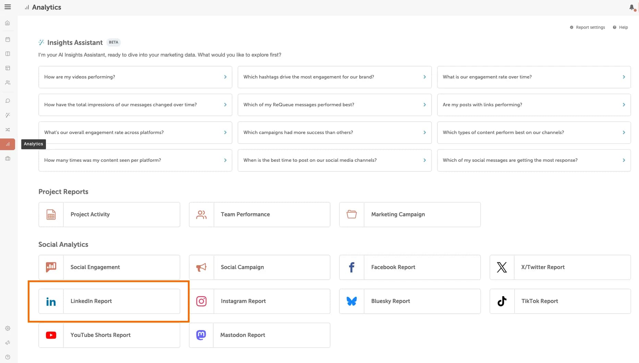
Task: Expand "What is our engagement rate over time?" arrow
Action: tap(624, 77)
